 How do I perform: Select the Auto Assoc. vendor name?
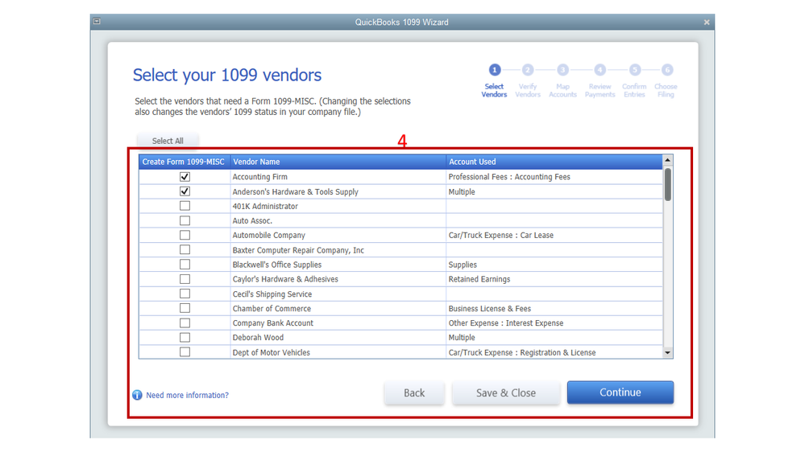point(252,221)
